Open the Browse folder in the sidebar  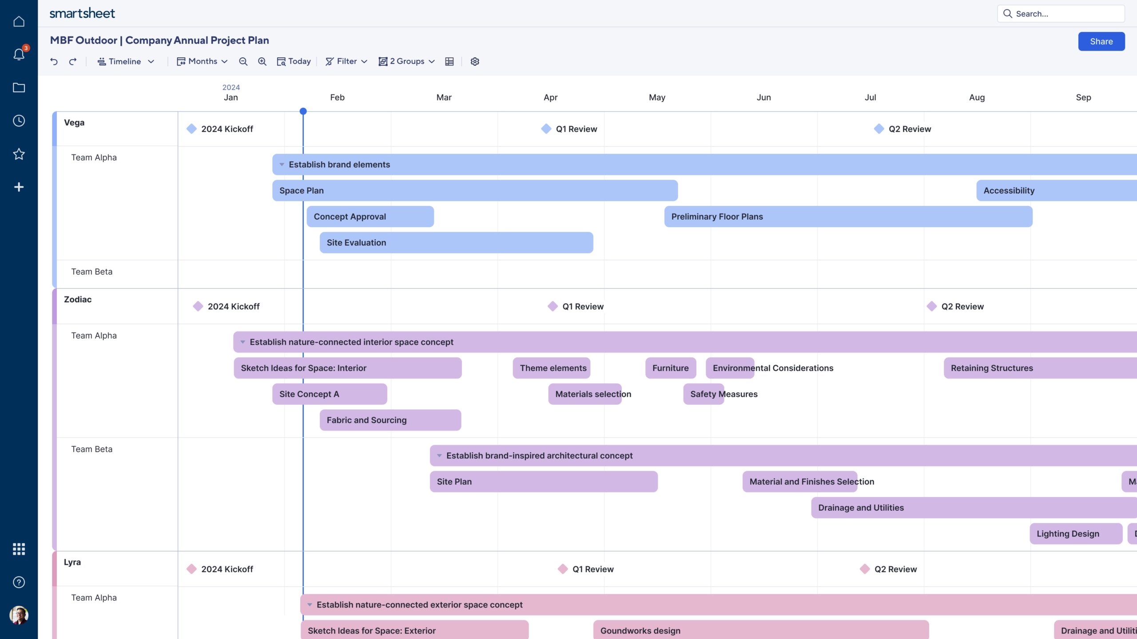pos(19,87)
